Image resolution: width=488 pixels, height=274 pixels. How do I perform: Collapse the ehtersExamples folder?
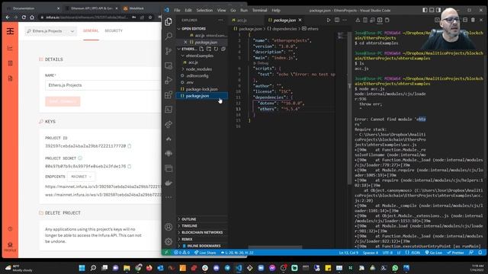[x=200, y=56]
